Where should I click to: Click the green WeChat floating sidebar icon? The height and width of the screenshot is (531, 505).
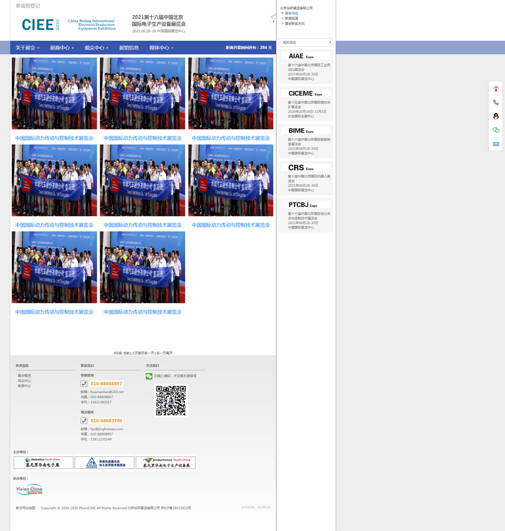point(496,130)
